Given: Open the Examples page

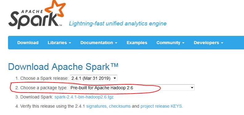Looking at the screenshot, I should (x=137, y=43).
